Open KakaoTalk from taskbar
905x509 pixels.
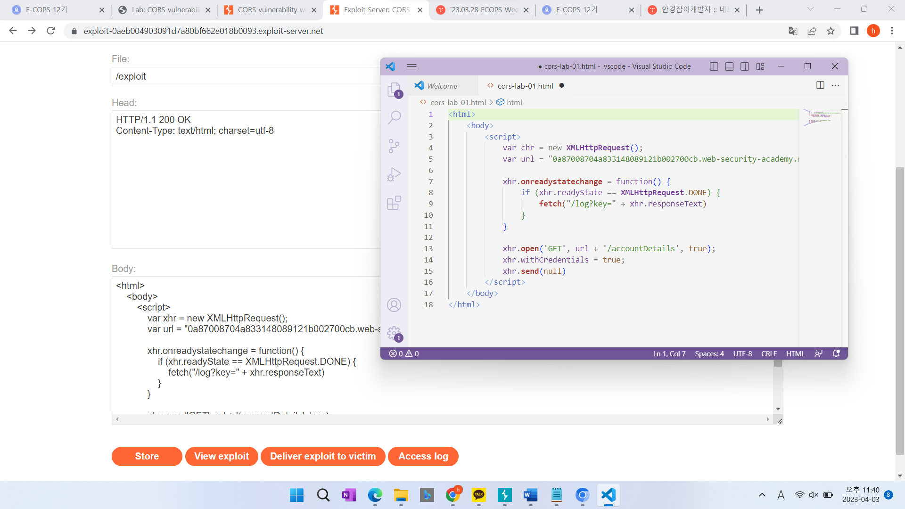coord(478,495)
